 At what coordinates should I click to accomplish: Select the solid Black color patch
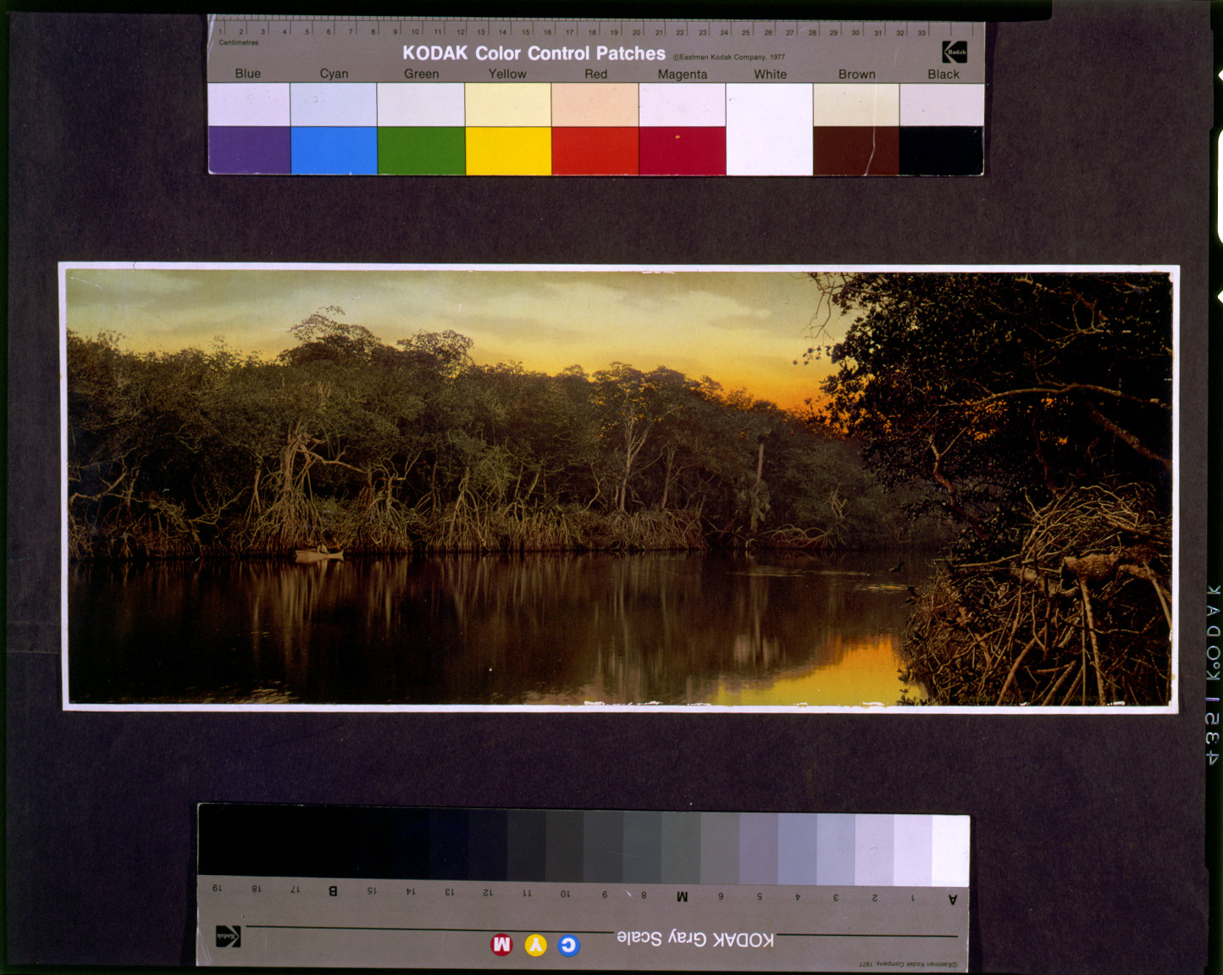click(941, 151)
